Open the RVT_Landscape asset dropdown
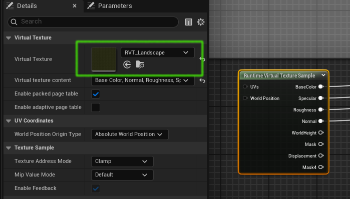This screenshot has width=350, height=199. (x=157, y=52)
